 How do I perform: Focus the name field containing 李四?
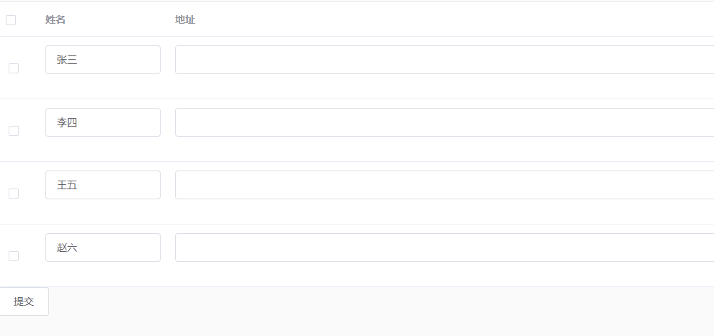(x=103, y=122)
